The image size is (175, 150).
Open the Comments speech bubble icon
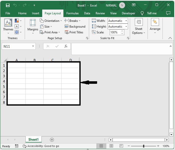(168, 13)
